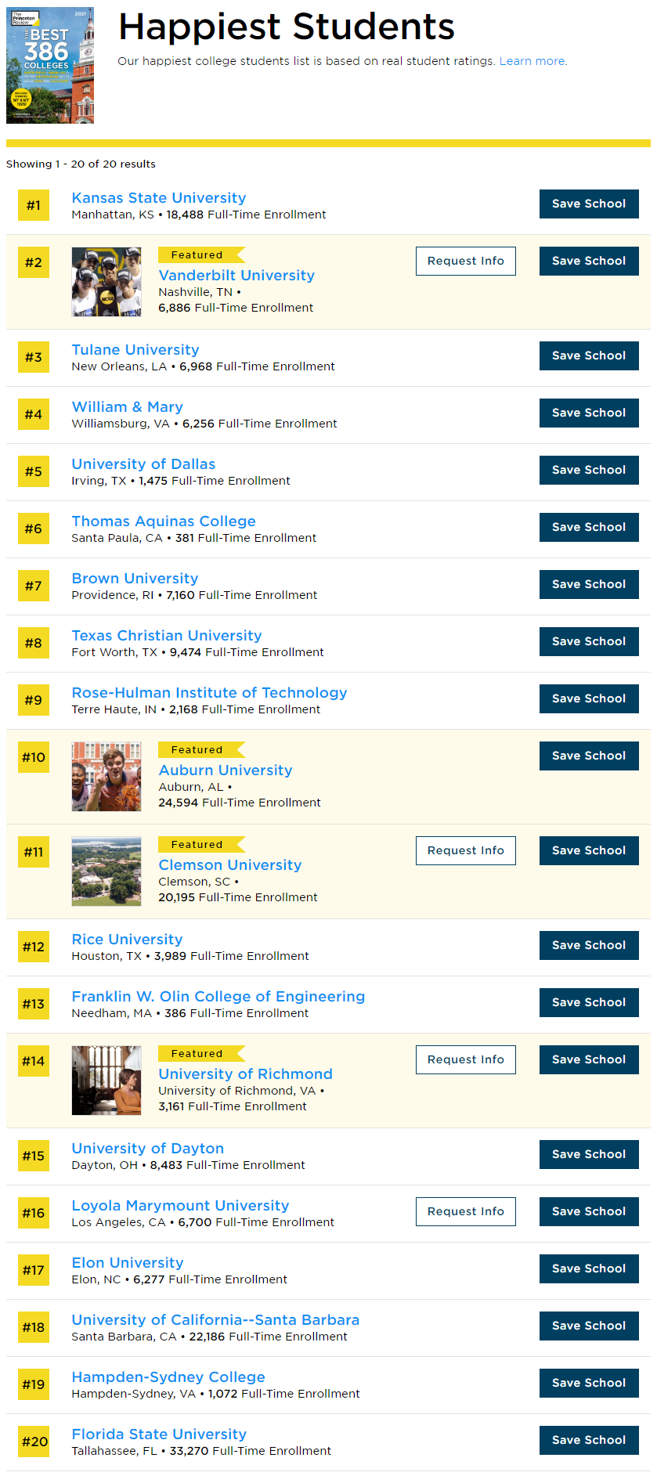This screenshot has width=657, height=1483.
Task: Click the Vanderbilt University student photo
Action: [106, 282]
